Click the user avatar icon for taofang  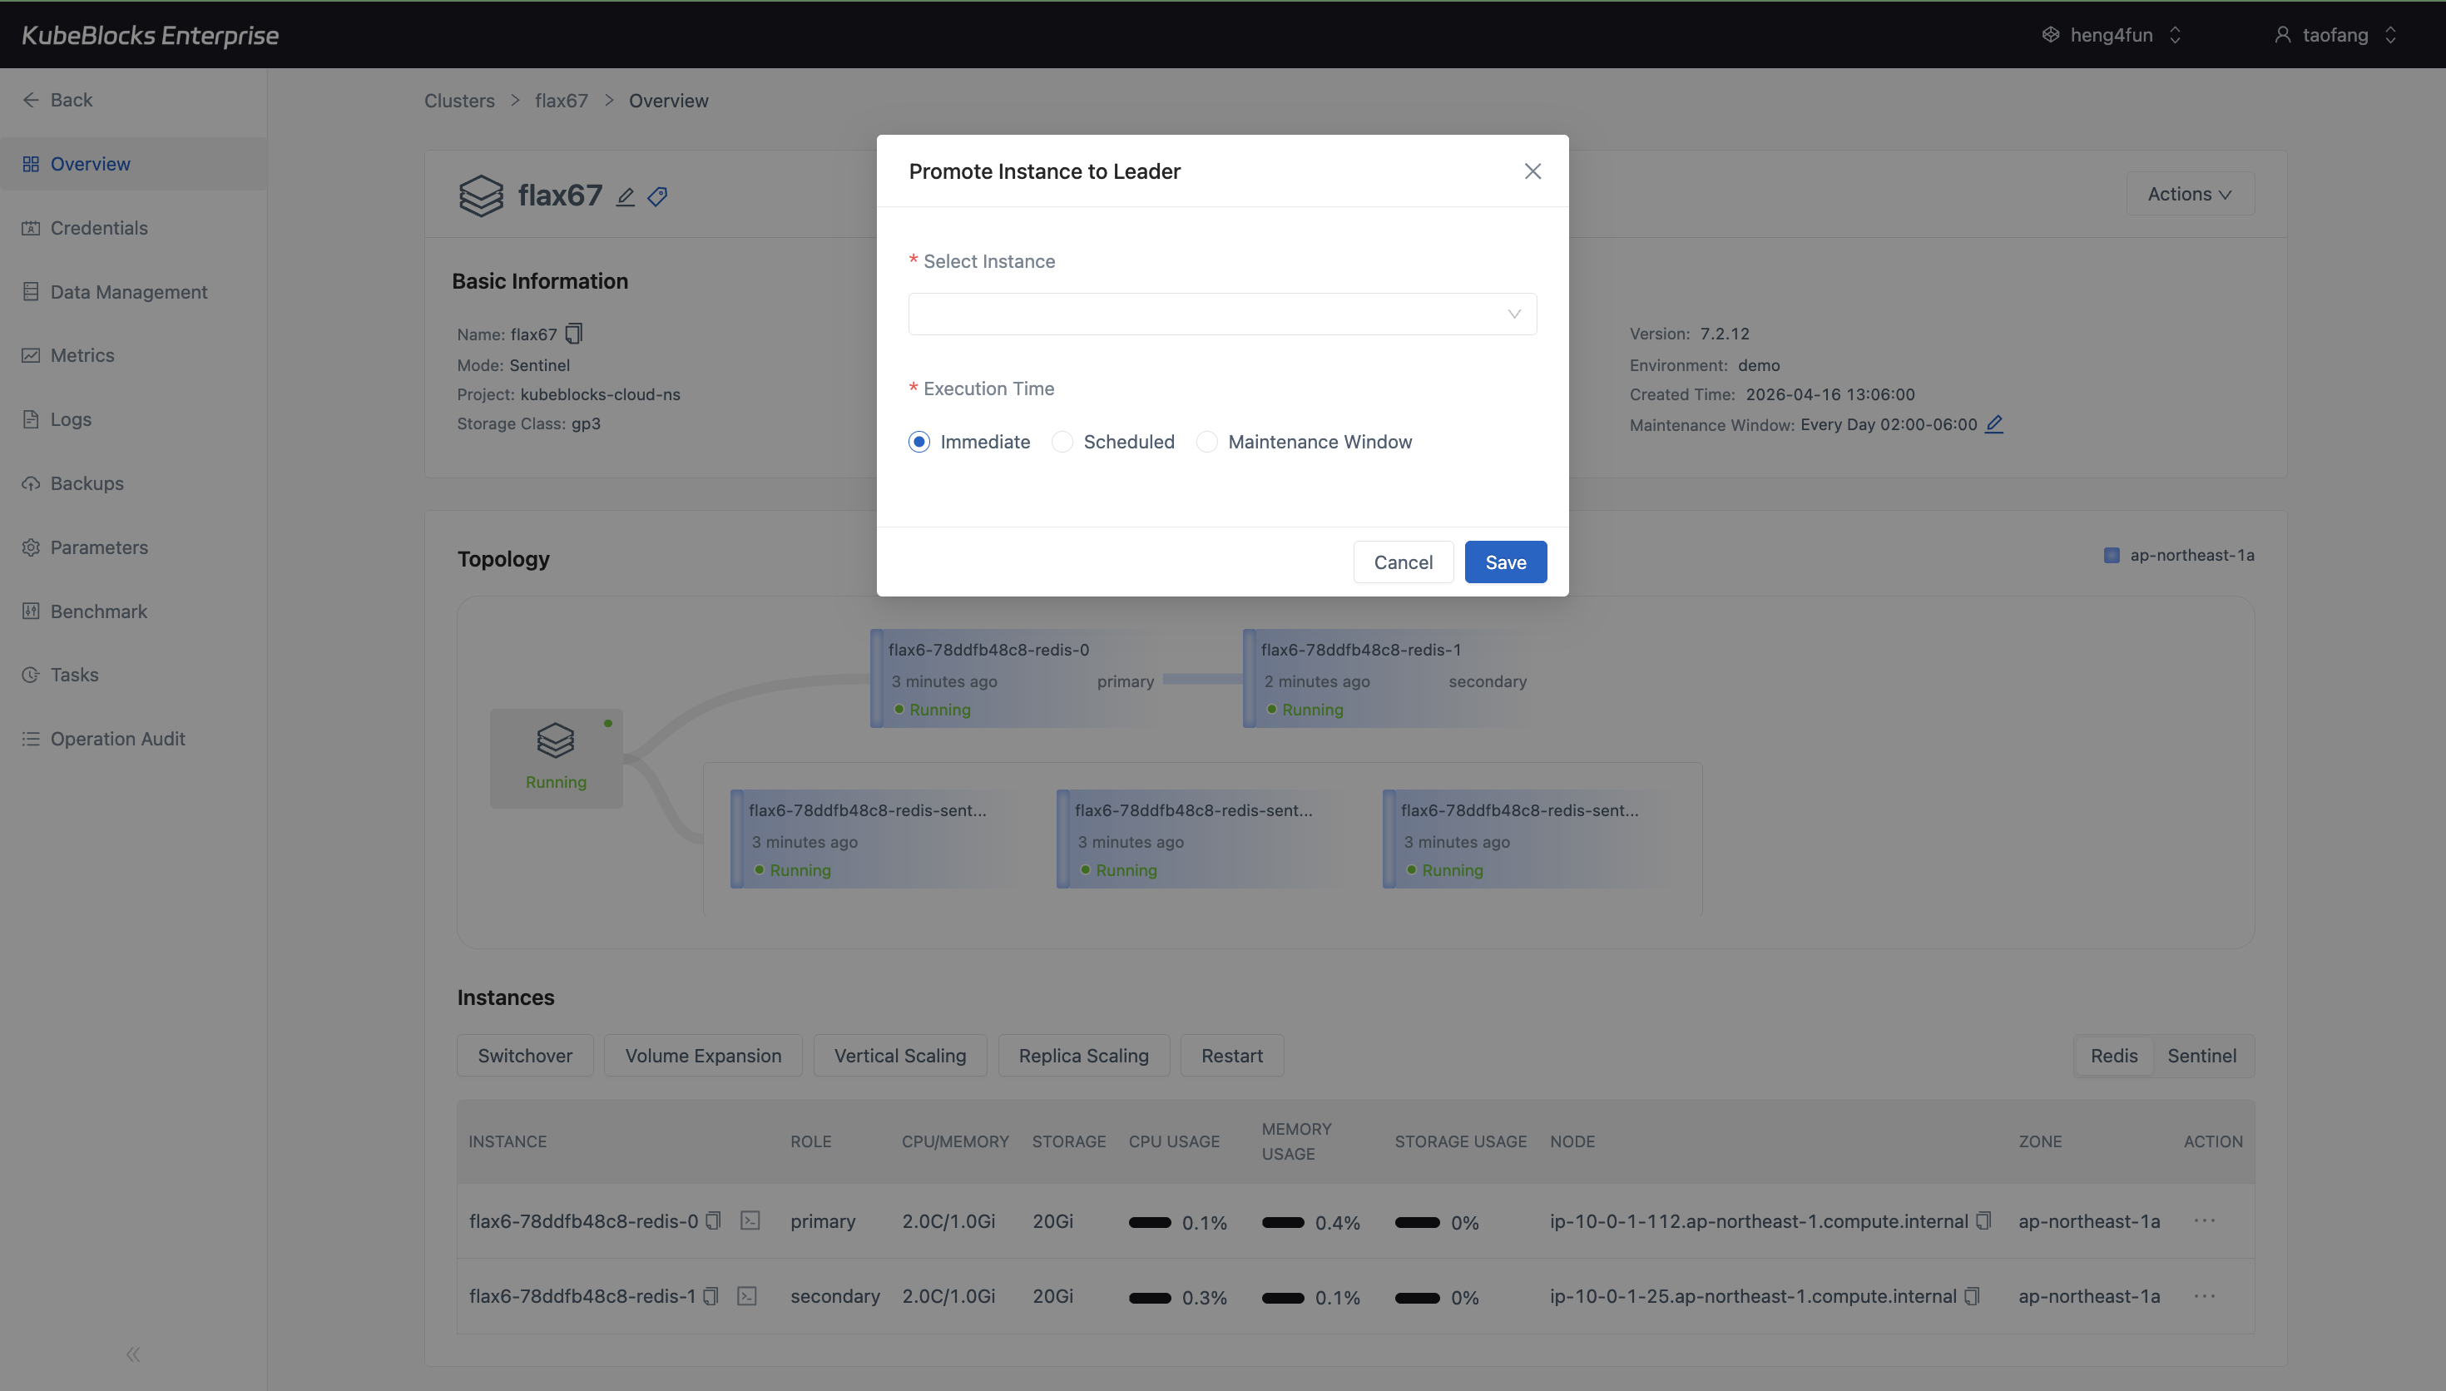[x=2282, y=34]
